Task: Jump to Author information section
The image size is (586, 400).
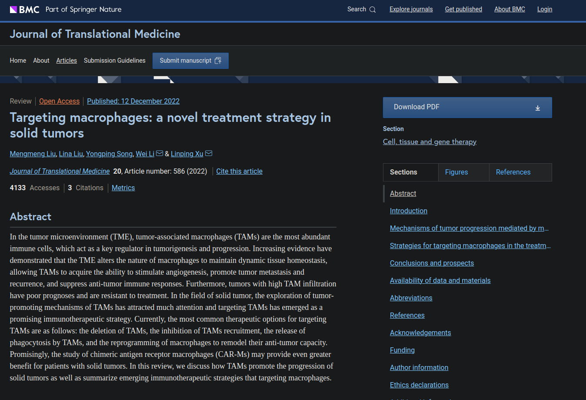Action: [419, 367]
